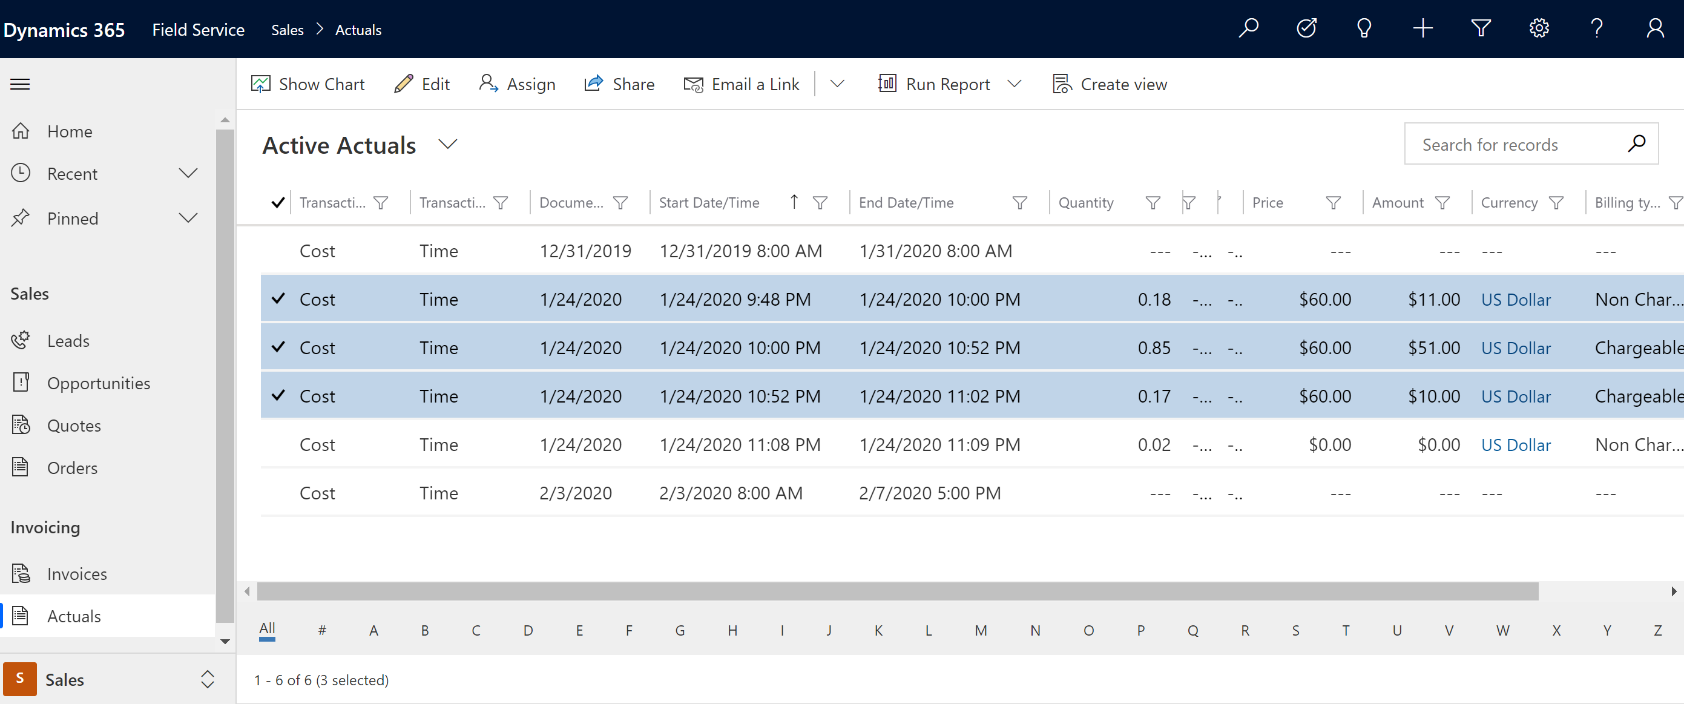Viewport: 1684px width, 704px height.
Task: Click the Create view icon
Action: click(1061, 84)
